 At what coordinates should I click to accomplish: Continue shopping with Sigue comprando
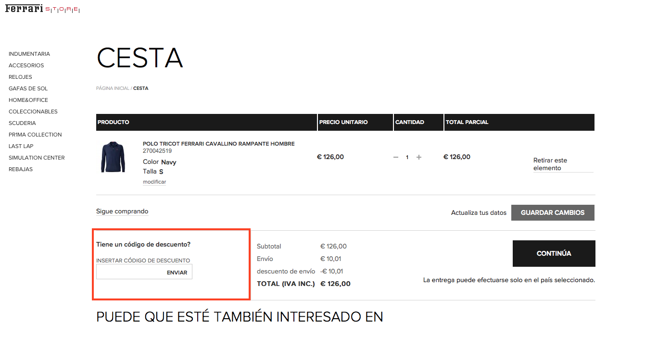tap(122, 211)
